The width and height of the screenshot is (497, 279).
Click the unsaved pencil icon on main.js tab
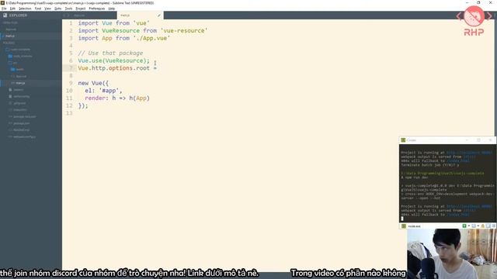coord(158,15)
